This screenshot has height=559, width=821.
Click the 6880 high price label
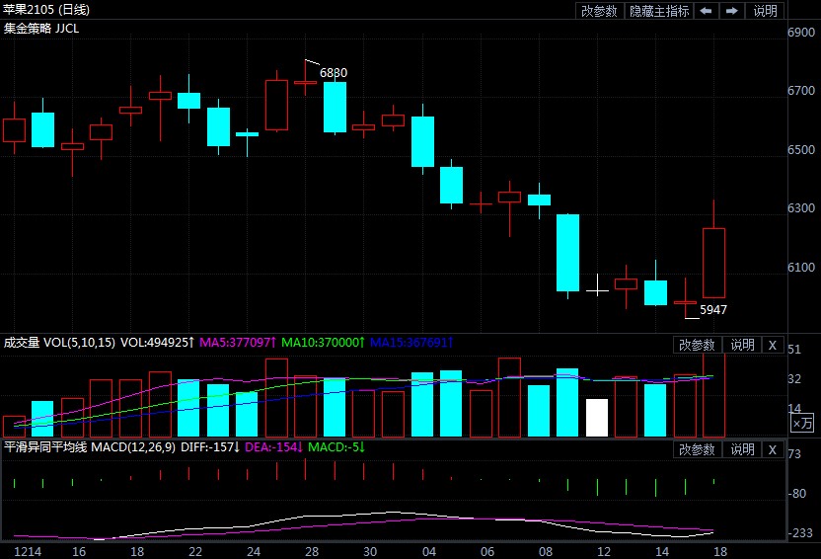(x=334, y=73)
